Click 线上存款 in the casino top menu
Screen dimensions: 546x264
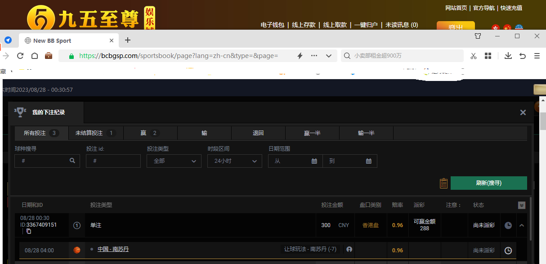[x=304, y=25]
